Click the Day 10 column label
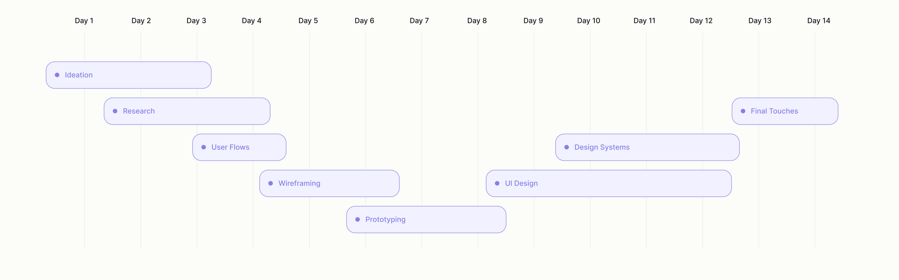This screenshot has width=899, height=280. click(588, 20)
